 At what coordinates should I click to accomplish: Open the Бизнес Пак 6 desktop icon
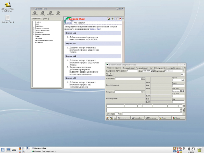coord(8,19)
